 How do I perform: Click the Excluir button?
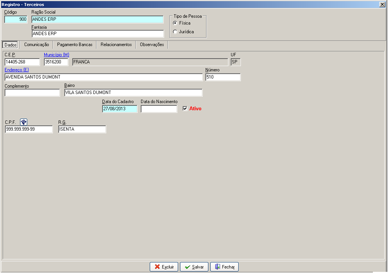[164, 267]
